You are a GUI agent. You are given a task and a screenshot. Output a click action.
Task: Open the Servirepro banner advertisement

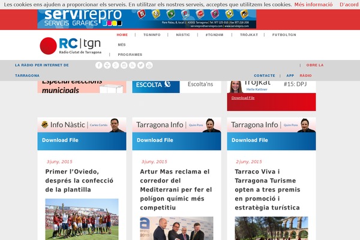[x=147, y=19]
